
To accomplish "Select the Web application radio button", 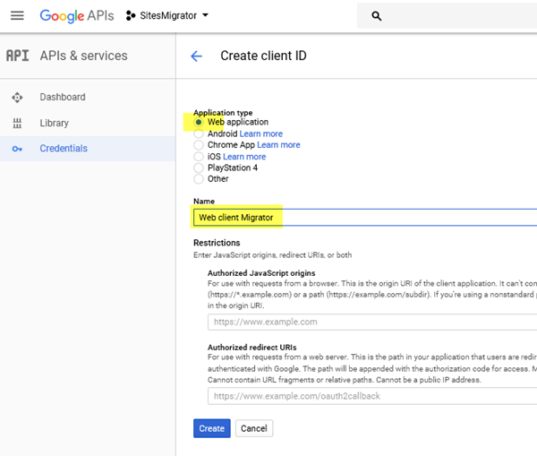I will click(199, 122).
